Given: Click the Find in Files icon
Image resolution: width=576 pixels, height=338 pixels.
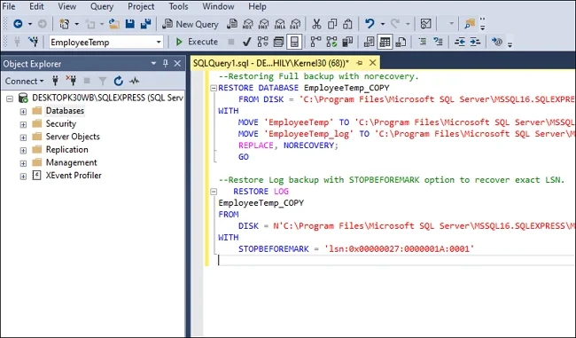Looking at the screenshot, I should tap(470, 24).
